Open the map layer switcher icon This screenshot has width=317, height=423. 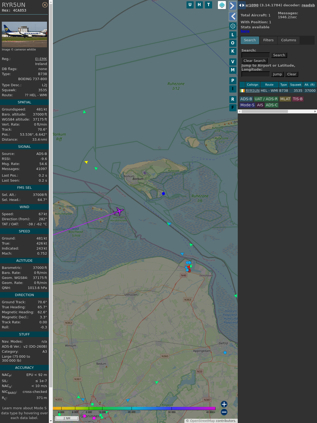(222, 5)
